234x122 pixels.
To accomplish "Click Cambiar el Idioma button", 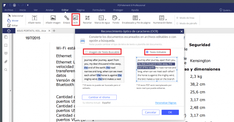I will pos(99,97).
